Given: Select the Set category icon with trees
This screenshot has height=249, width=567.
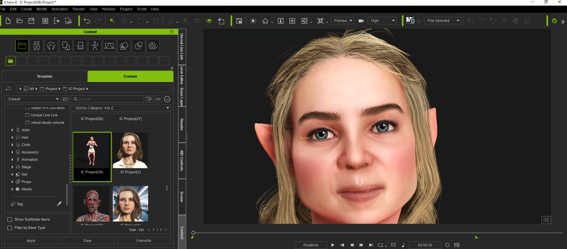Looking at the screenshot, I should click(124, 46).
